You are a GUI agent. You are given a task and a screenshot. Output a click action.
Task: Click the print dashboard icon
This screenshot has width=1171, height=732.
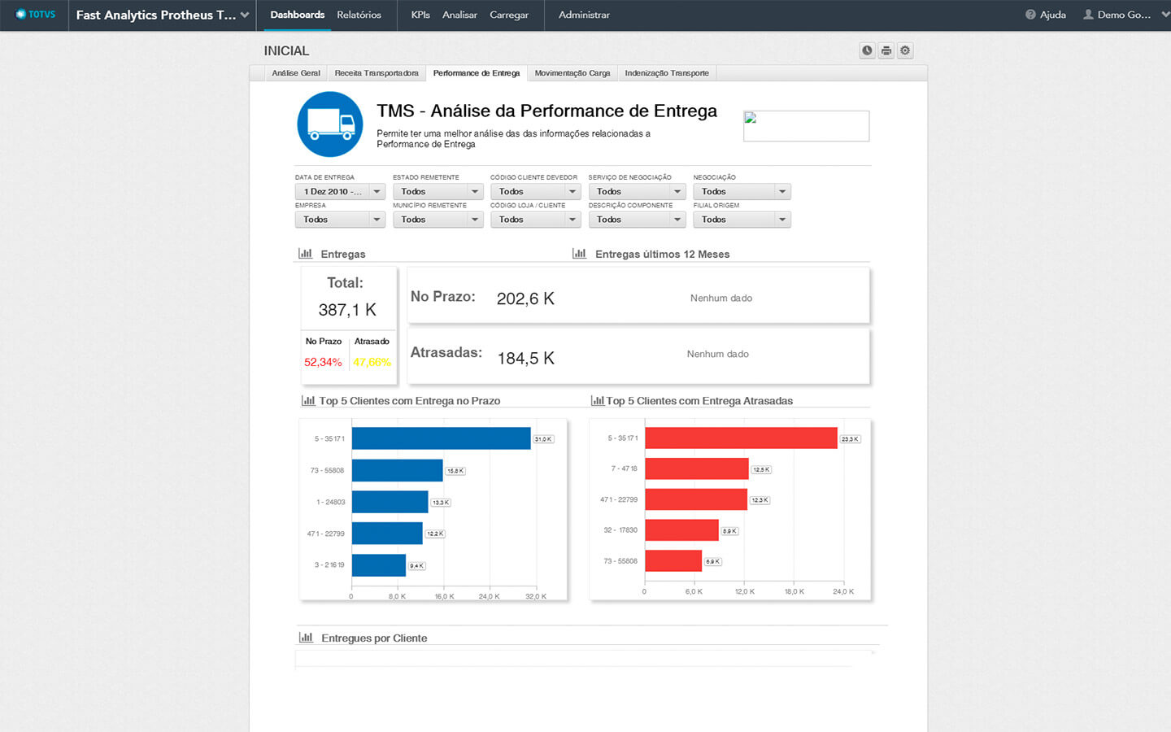point(886,50)
